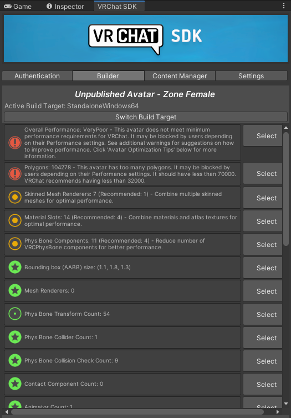The width and height of the screenshot is (291, 418).
Task: Switch to the Authentication tab
Action: point(37,75)
